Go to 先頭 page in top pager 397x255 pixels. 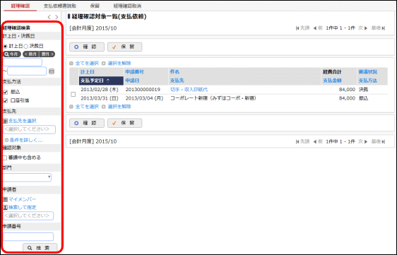303,28
